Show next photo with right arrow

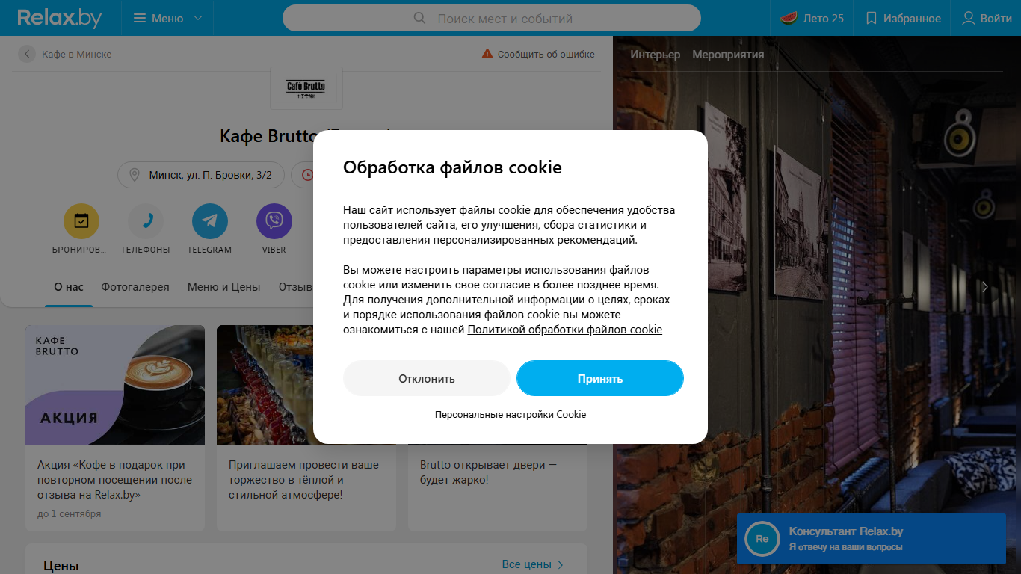[985, 287]
